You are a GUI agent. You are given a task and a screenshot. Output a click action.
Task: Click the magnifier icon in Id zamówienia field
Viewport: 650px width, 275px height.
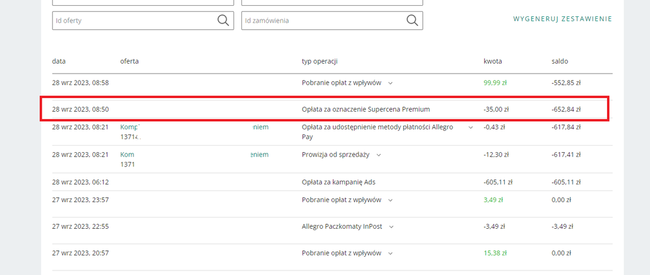point(412,21)
